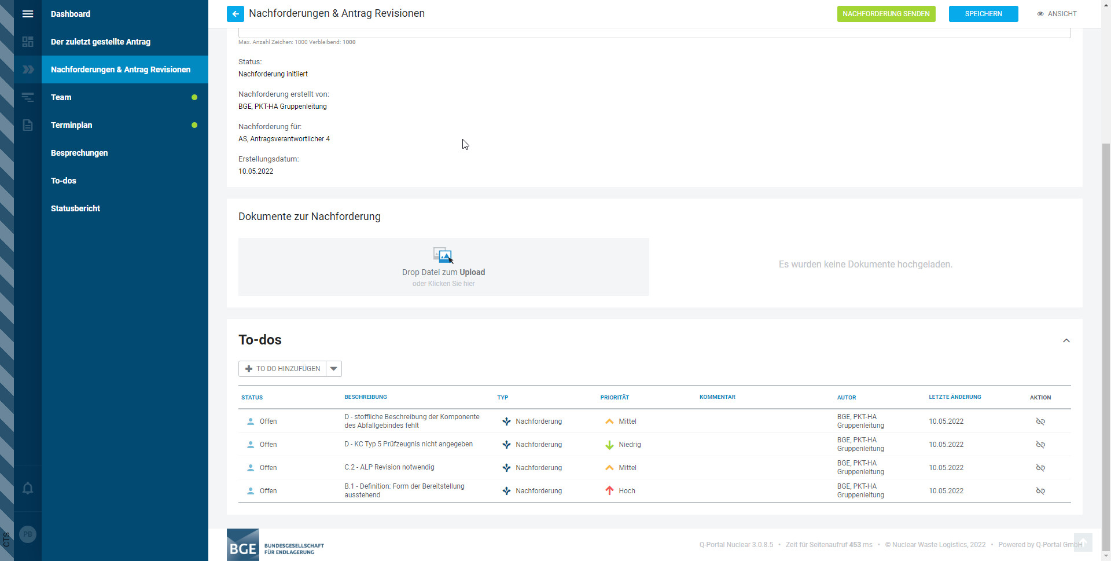Unlink the ALP Revision notwendig to-do
This screenshot has height=561, width=1111.
point(1040,468)
